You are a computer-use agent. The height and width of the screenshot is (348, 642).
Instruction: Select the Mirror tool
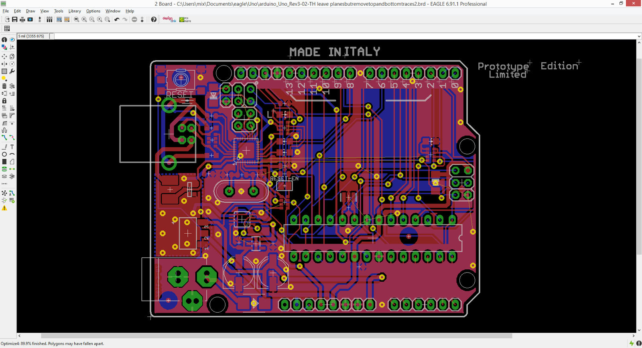(4, 64)
